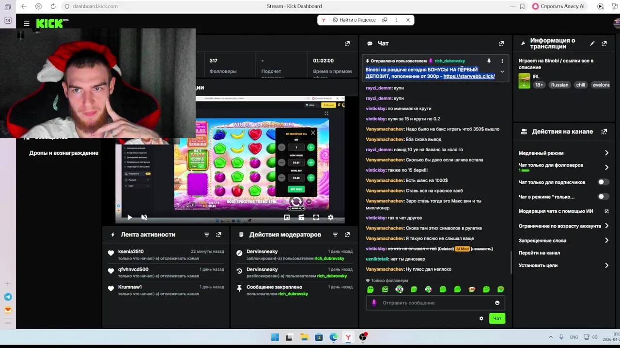Open Спросить Алису AI assistant
620x348 pixels.
point(558,6)
